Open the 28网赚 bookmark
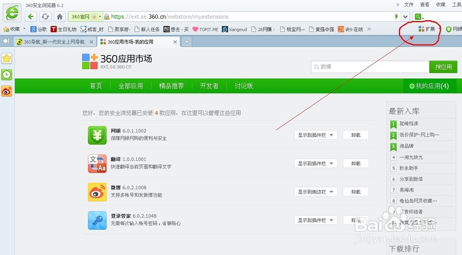 tap(263, 29)
